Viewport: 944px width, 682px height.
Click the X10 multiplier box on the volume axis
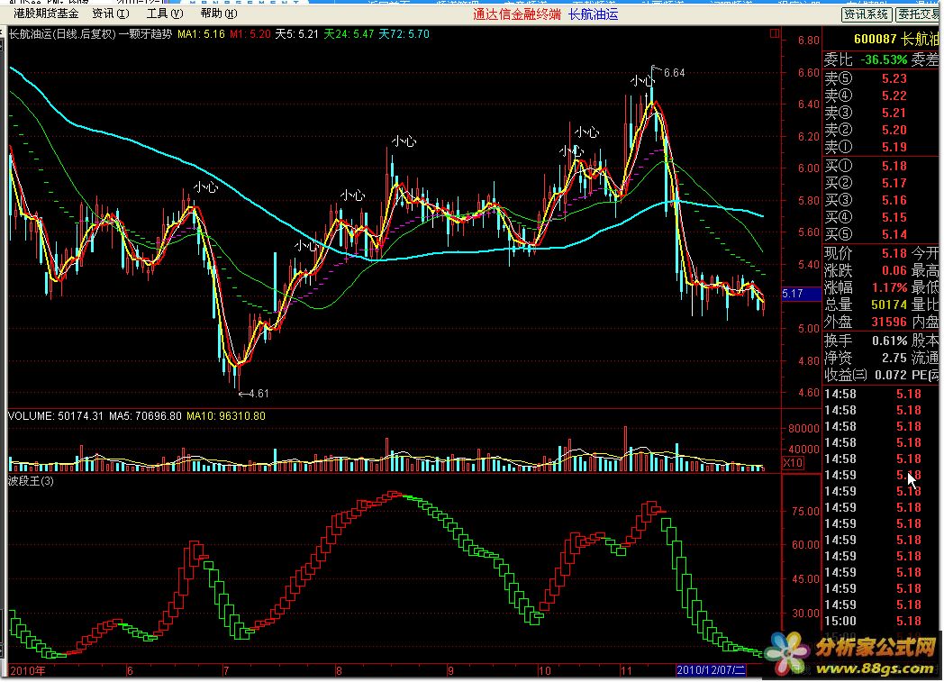coord(793,463)
